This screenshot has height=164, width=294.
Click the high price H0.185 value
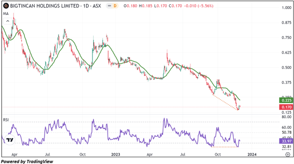(x=145, y=6)
